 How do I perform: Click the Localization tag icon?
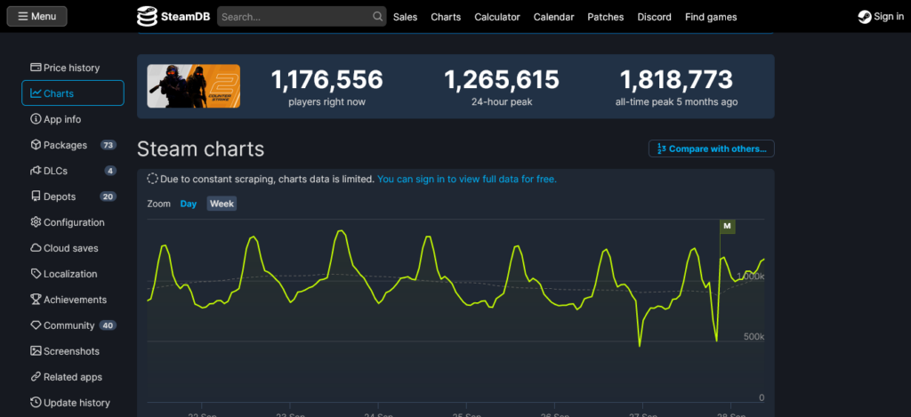tap(36, 274)
